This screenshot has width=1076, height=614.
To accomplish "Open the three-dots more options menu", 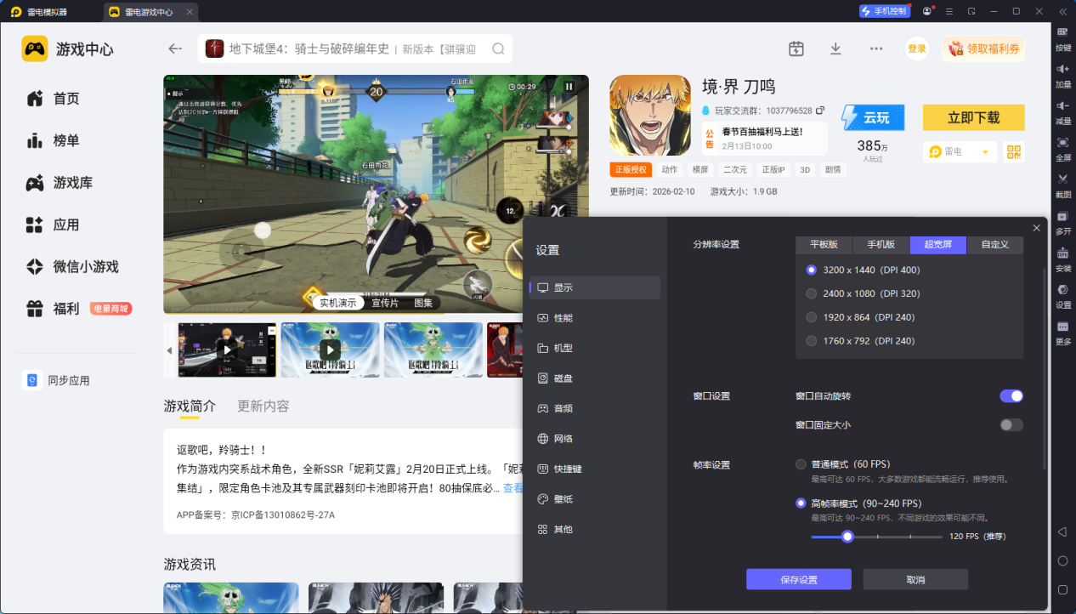I will point(876,48).
